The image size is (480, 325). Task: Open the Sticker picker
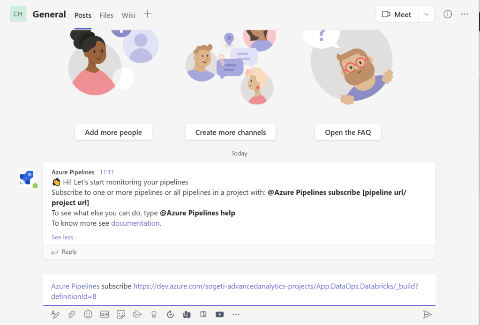pyautogui.click(x=121, y=314)
